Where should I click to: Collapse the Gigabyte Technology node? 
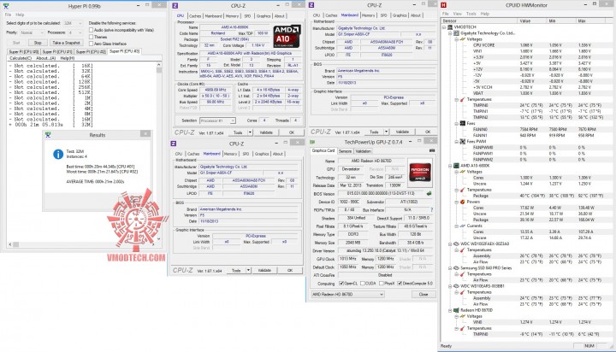tap(450, 33)
